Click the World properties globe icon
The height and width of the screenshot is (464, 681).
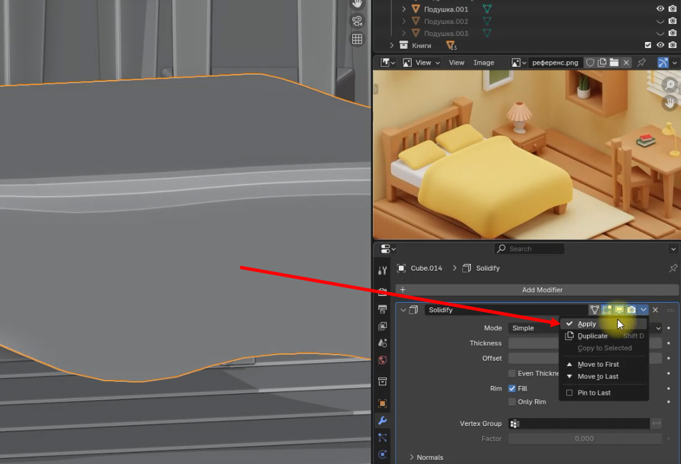pos(382,360)
